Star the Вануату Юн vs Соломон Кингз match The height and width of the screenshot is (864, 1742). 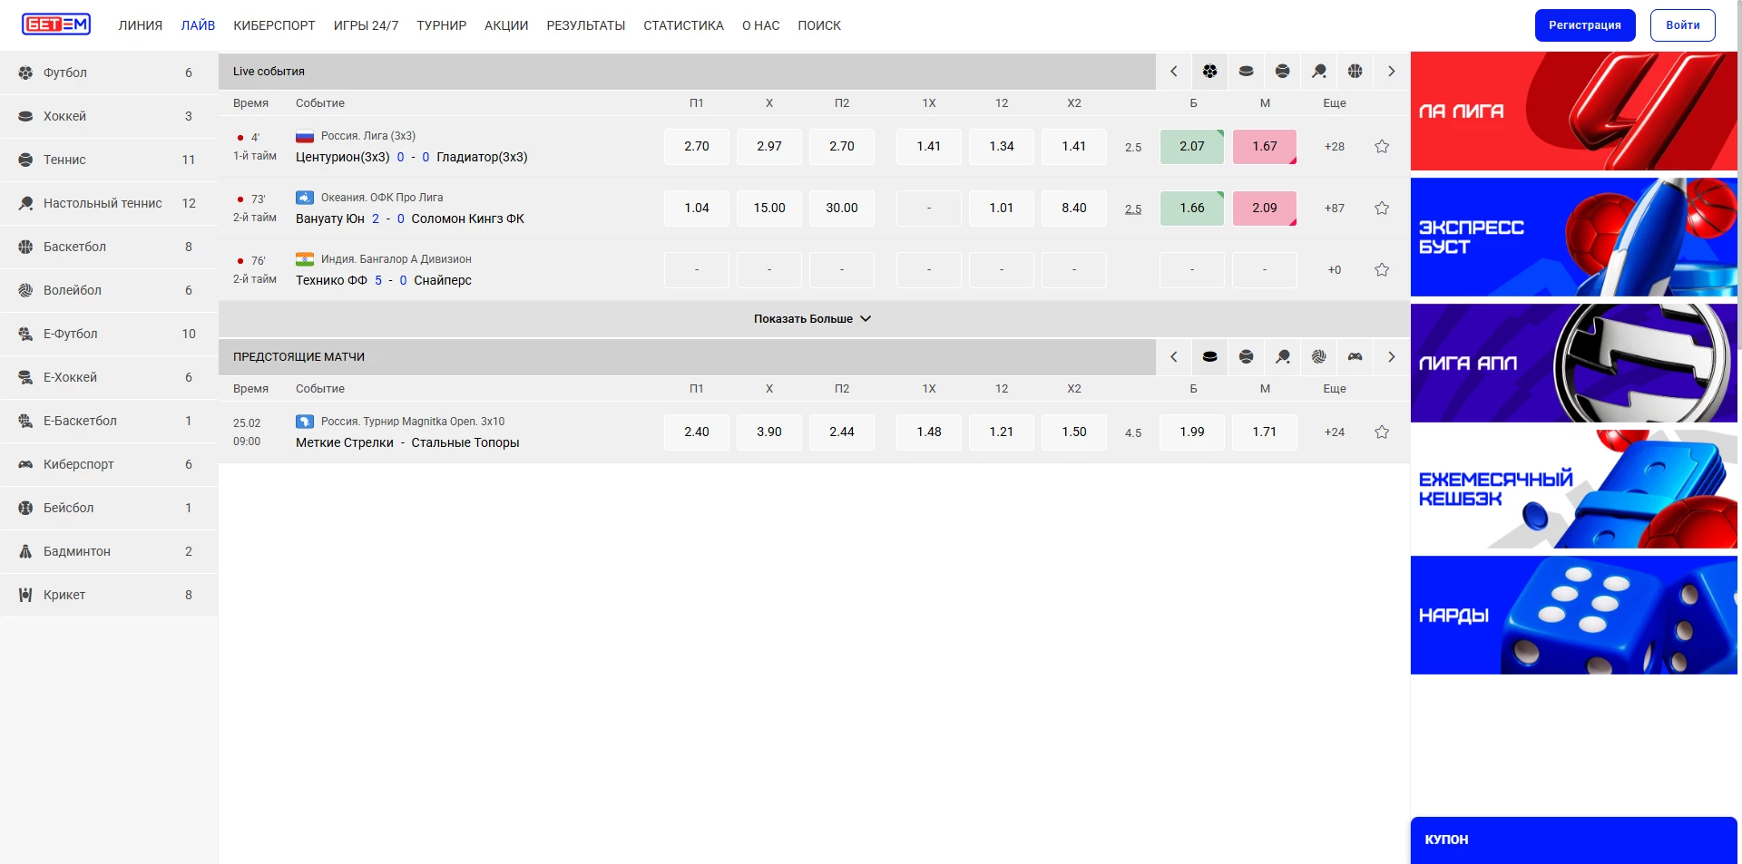point(1381,209)
